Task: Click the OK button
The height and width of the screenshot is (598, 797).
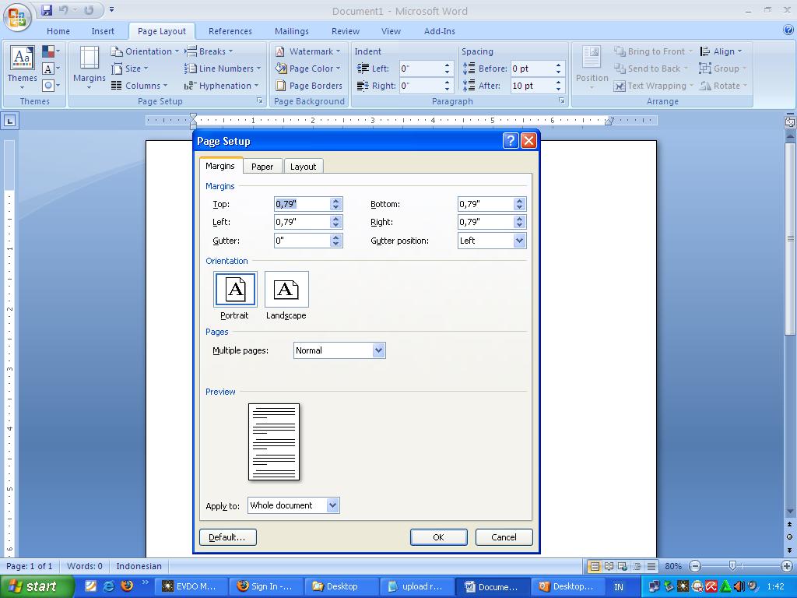Action: pyautogui.click(x=438, y=536)
